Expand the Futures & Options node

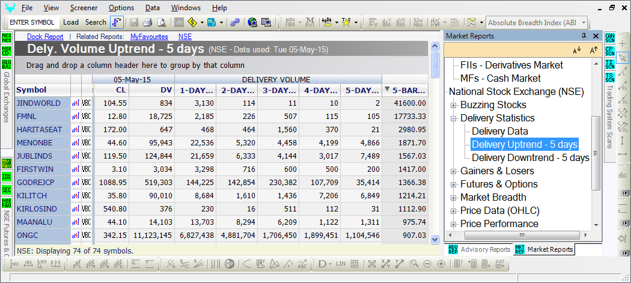pos(454,185)
